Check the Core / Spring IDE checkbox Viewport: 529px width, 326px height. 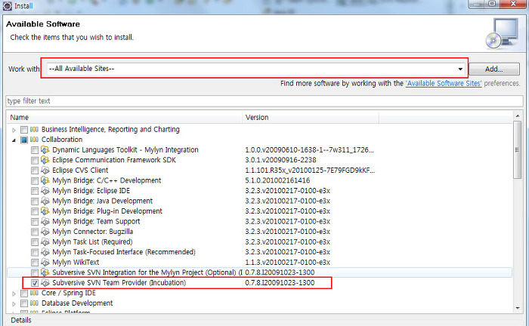click(24, 294)
